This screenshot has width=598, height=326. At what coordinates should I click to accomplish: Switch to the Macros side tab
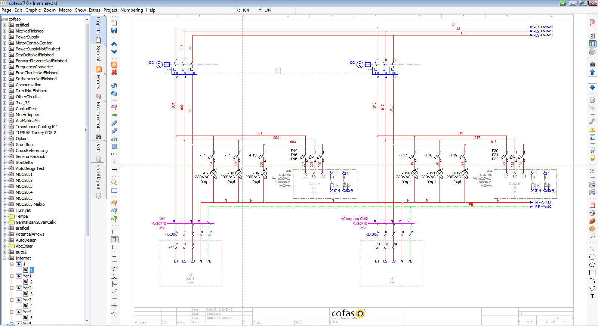(98, 87)
